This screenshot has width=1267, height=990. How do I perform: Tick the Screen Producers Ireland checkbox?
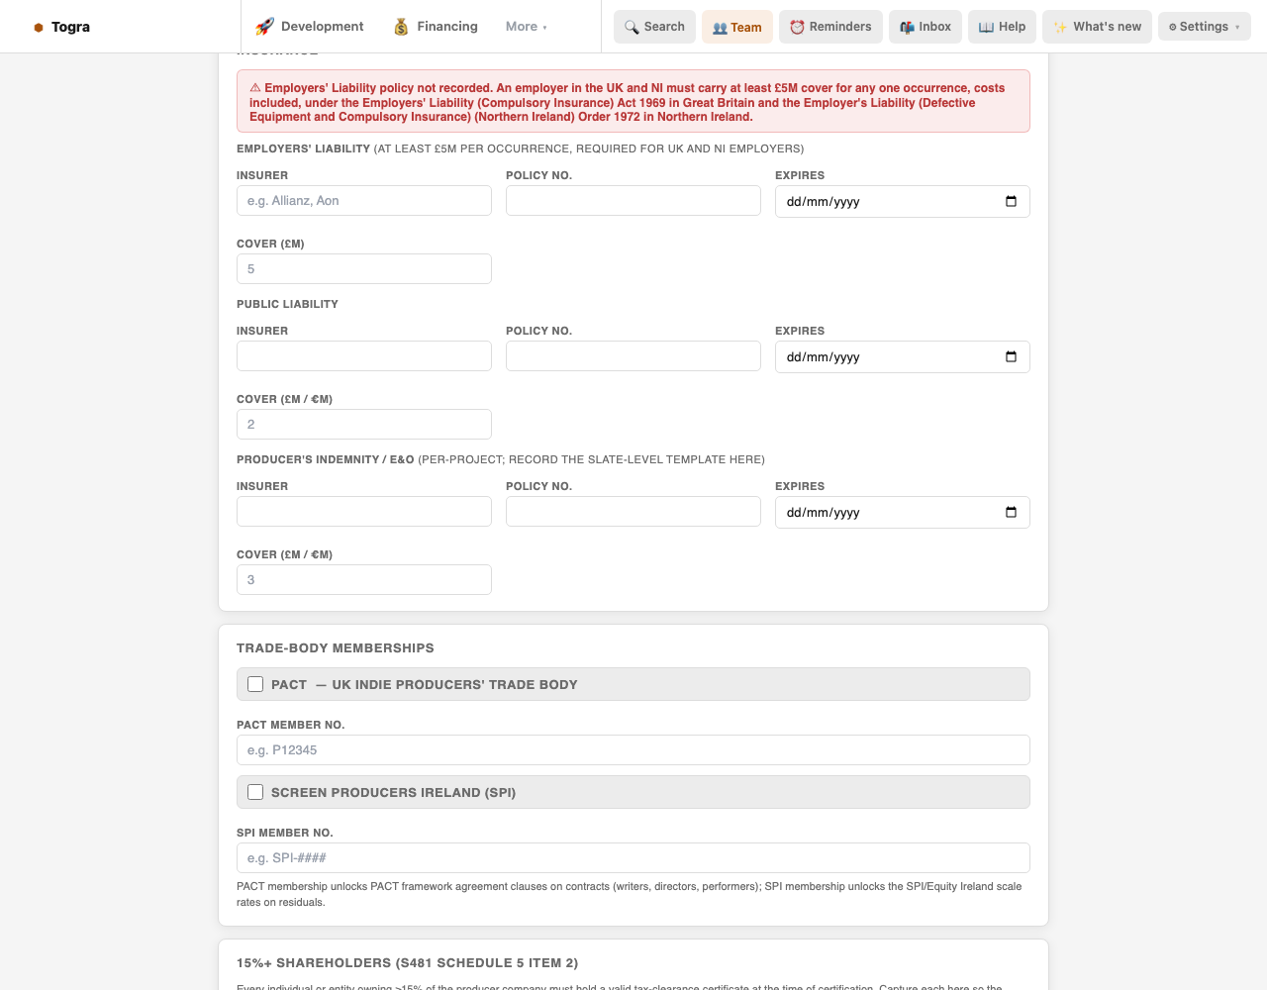point(255,792)
